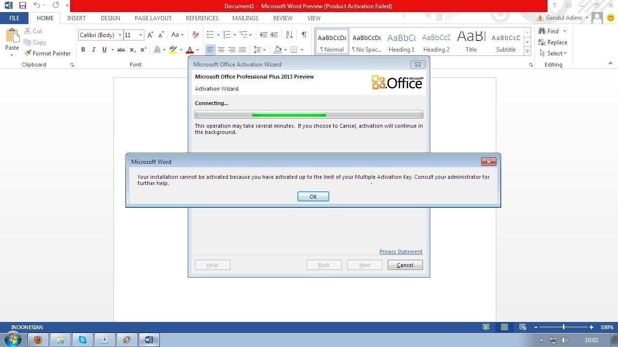Open the Change Case dropdown

(177, 35)
